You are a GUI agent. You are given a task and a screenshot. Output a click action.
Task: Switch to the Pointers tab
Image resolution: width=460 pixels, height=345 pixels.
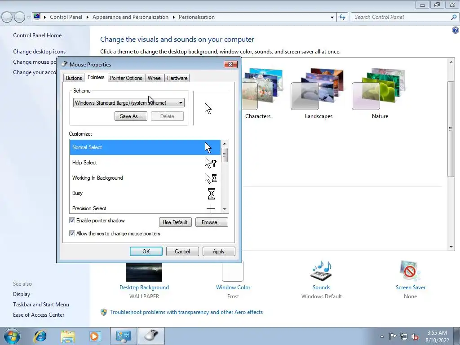point(96,77)
